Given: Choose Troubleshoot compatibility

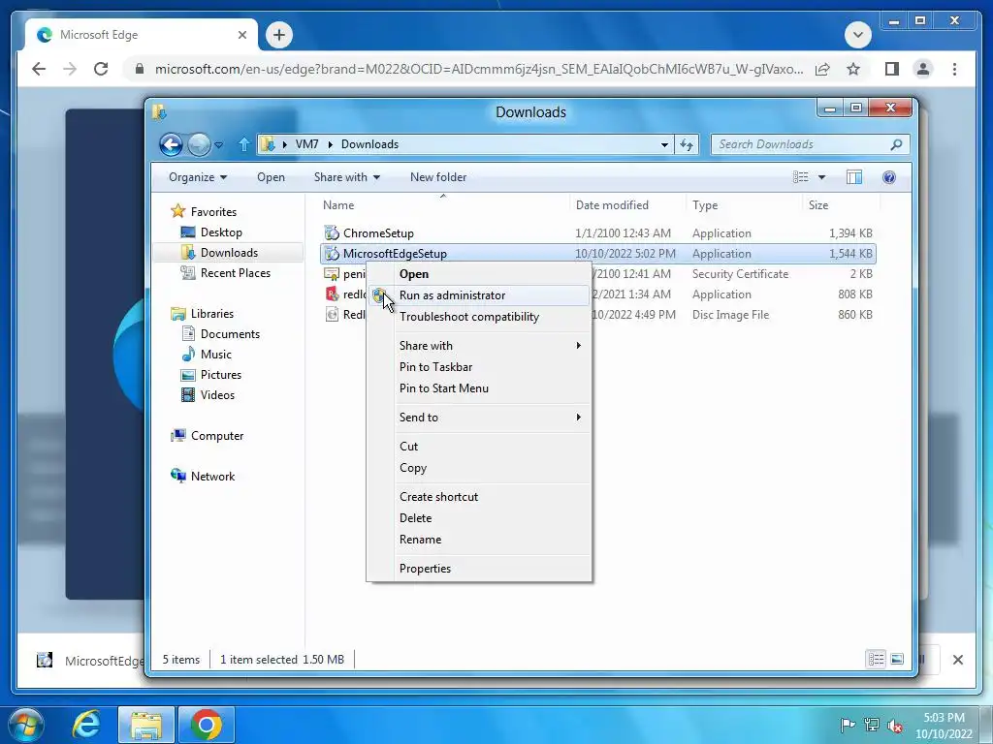Looking at the screenshot, I should tap(479, 317).
